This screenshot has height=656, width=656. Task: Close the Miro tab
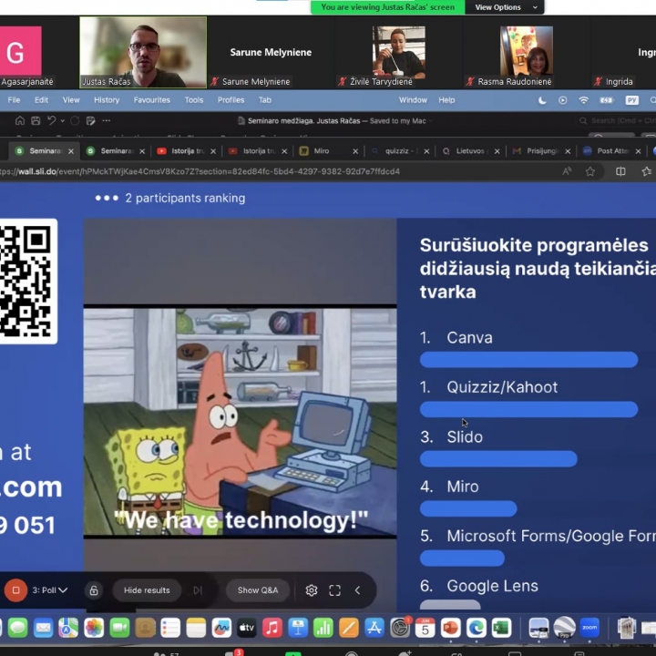355,151
